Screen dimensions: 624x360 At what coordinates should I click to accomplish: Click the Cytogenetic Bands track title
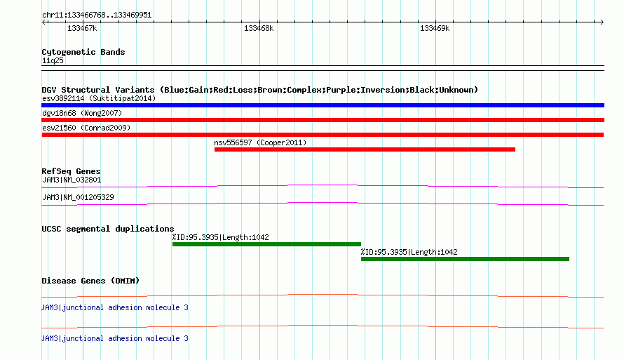tap(83, 52)
